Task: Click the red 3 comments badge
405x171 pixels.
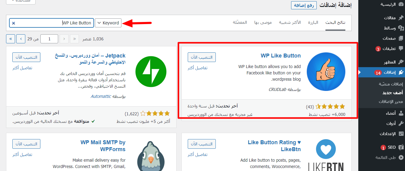Action: pyautogui.click(x=378, y=49)
